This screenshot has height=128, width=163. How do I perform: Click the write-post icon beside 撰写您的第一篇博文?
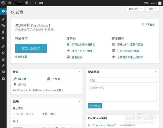pyautogui.click(x=68, y=44)
